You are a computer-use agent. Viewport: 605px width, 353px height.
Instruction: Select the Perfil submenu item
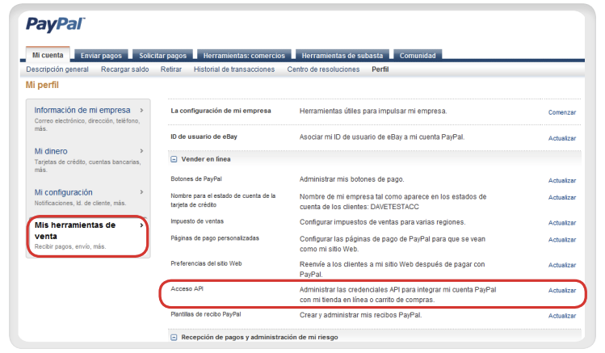pyautogui.click(x=380, y=69)
